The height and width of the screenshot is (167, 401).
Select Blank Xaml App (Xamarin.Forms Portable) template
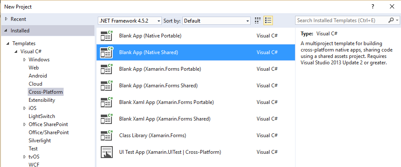pos(196,102)
